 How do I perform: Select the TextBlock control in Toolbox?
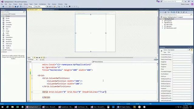8,46
